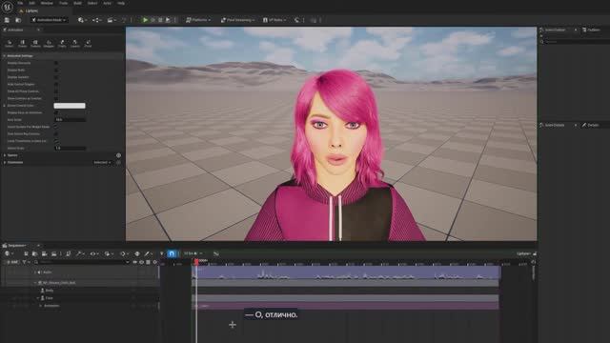Screen dimensions: 610x343
Task: Toggle Hide Control Shapes checkbox
Action: [56, 84]
